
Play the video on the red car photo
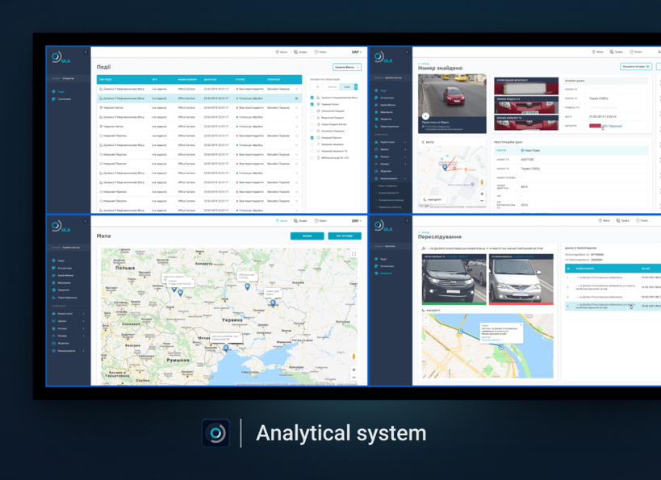tap(425, 116)
